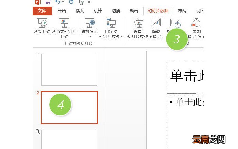Screen dimensions: 238x149
Task: Select slide 1 thumbnail
Action: point(69,70)
